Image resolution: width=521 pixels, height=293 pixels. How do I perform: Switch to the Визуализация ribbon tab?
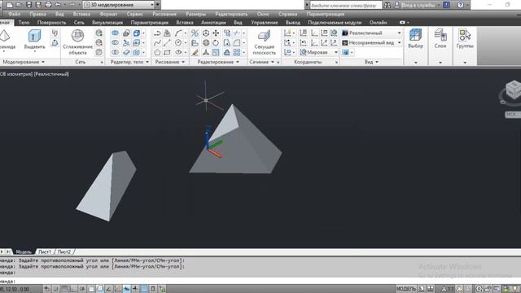[107, 22]
